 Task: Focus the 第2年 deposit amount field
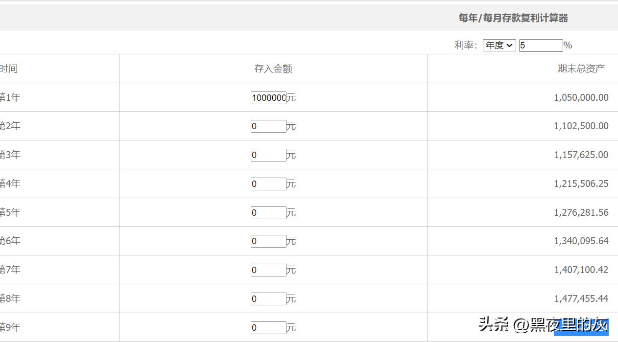tap(268, 126)
